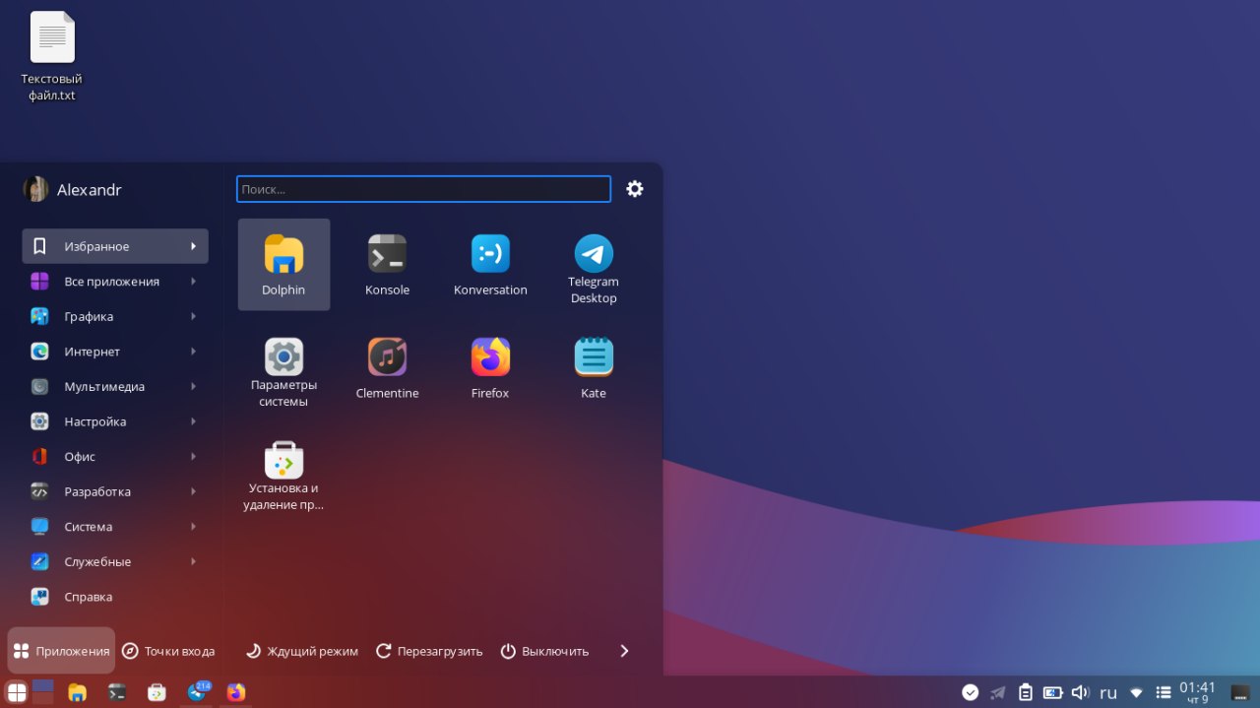
Task: Open battery status tray icon
Action: (1053, 692)
